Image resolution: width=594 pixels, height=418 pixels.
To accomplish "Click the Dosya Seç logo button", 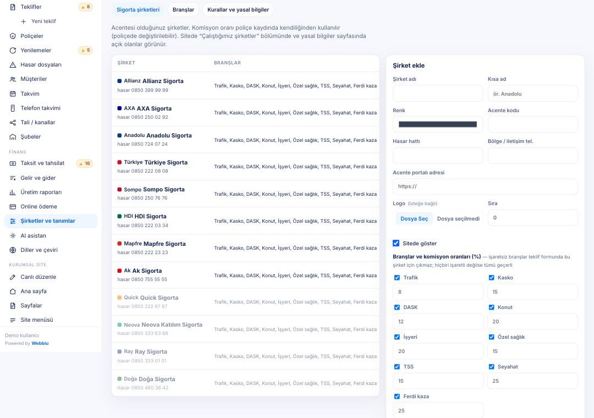I will pyautogui.click(x=414, y=219).
